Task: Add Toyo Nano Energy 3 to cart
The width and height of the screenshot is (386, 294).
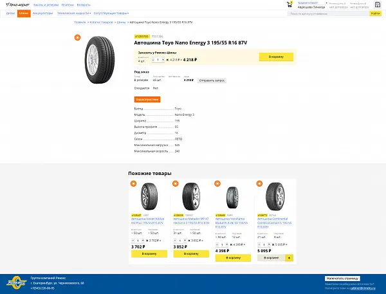Action: (275, 57)
